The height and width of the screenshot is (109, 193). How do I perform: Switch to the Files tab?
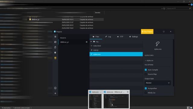click(96, 37)
